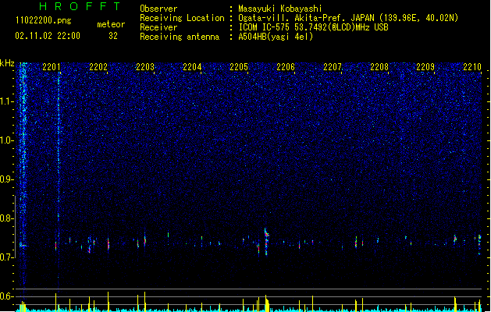Click the 2205 time marker
This screenshot has height=312, width=491.
click(239, 67)
